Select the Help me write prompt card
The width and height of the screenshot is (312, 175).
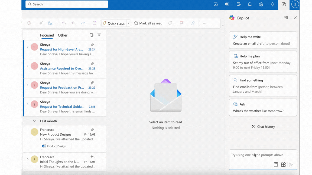tap(263, 40)
